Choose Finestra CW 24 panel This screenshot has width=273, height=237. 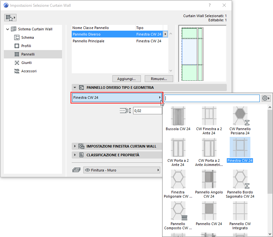240,150
